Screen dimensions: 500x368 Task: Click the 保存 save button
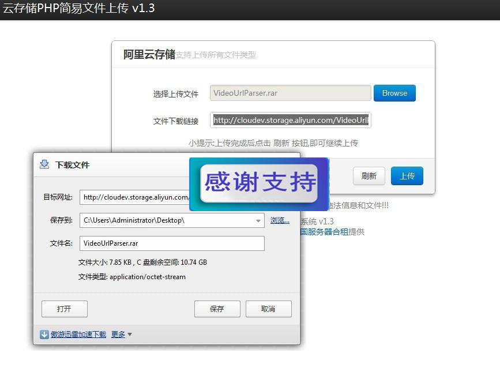217,309
